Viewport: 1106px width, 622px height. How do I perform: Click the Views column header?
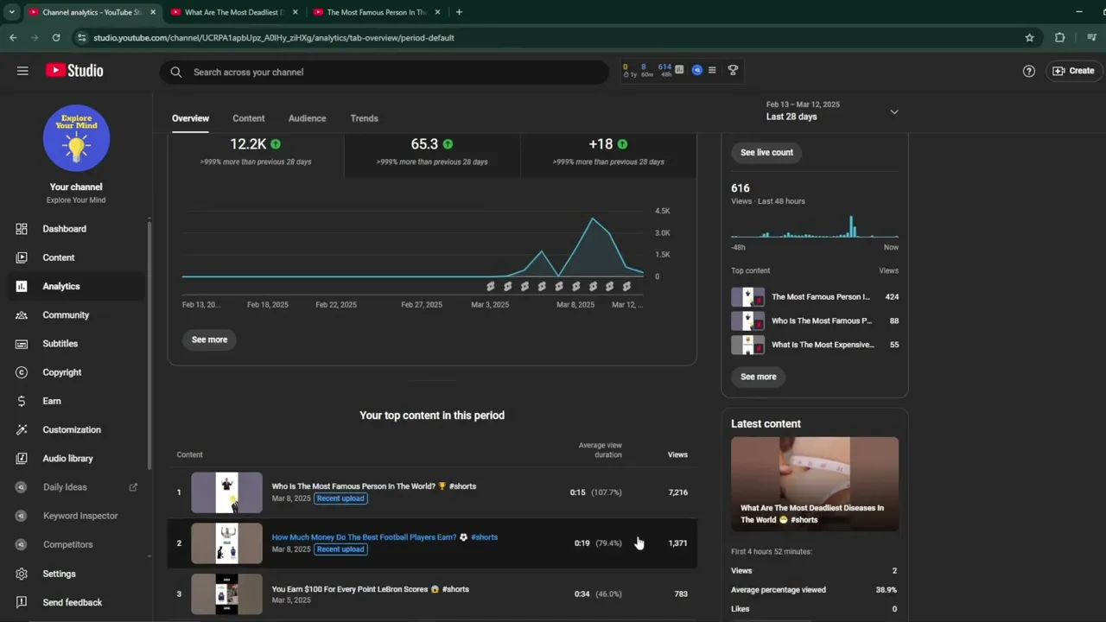point(677,454)
